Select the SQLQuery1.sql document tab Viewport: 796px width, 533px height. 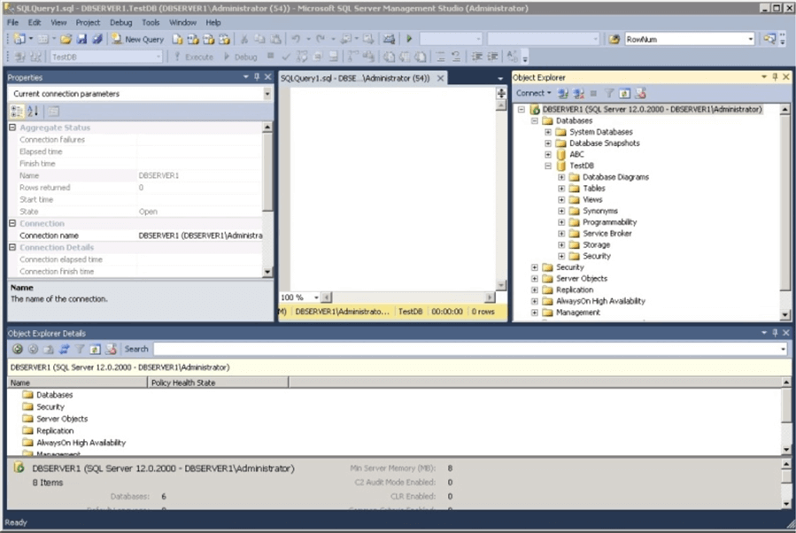point(355,78)
